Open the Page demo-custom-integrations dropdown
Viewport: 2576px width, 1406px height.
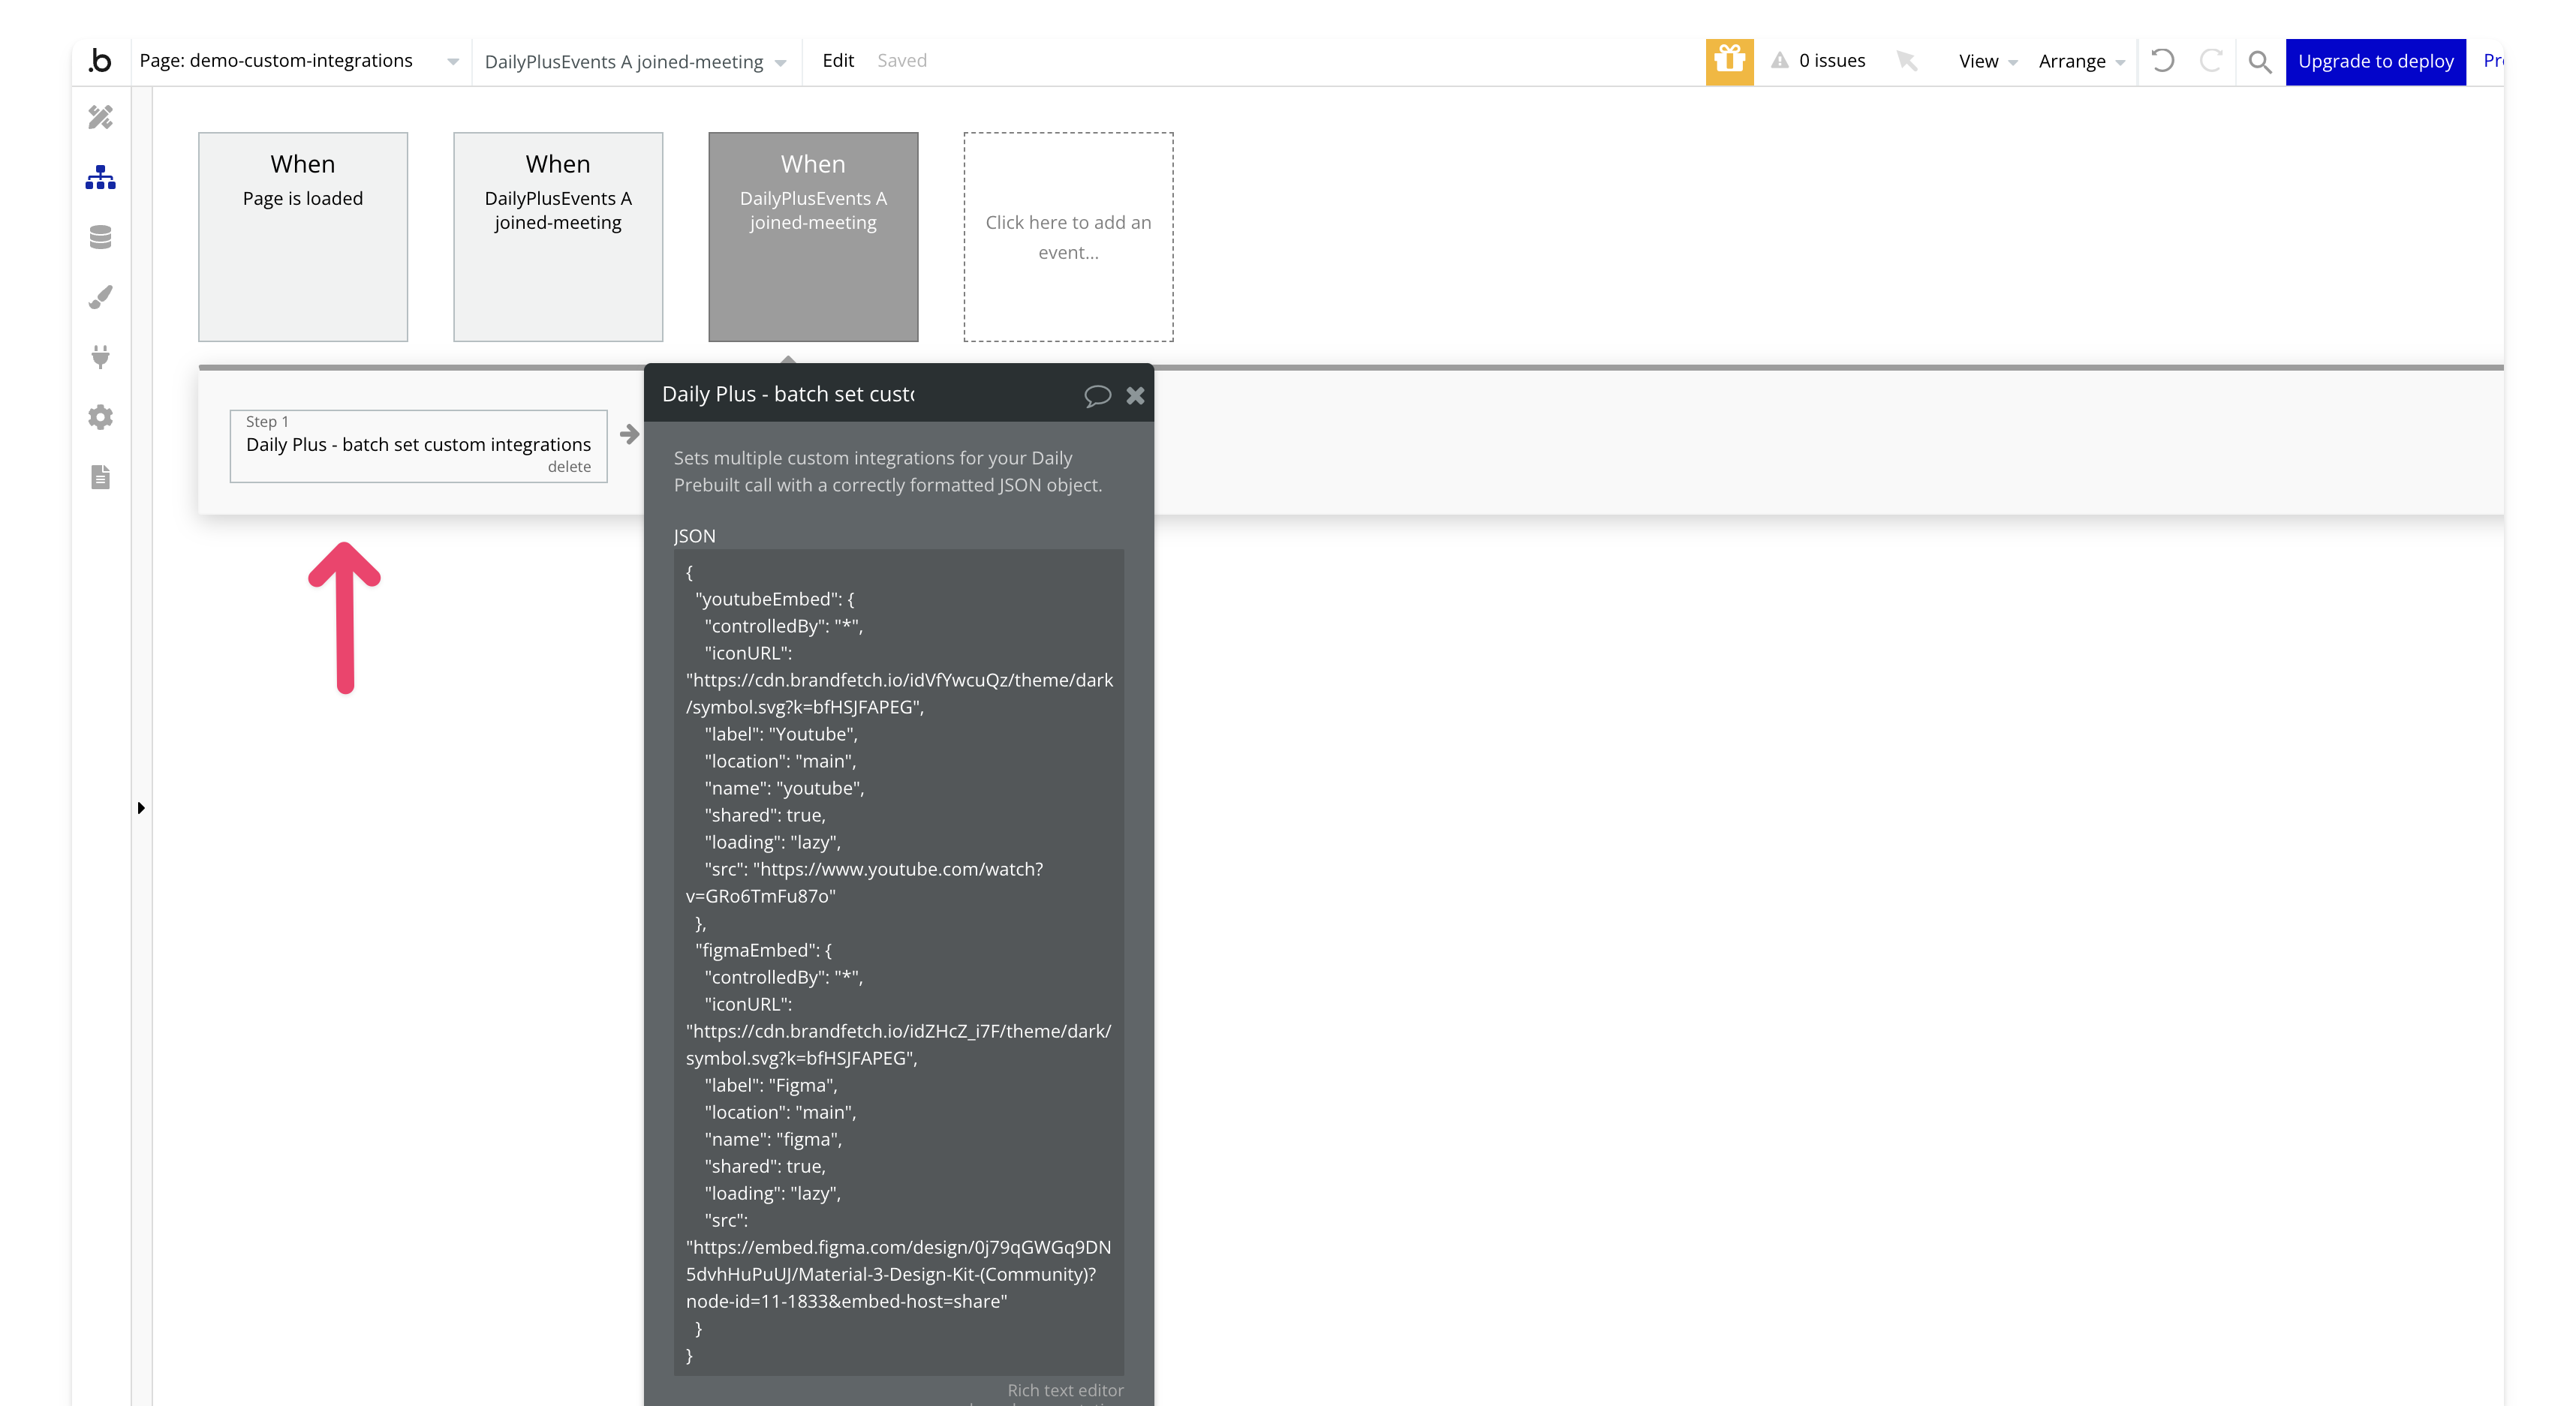[299, 61]
